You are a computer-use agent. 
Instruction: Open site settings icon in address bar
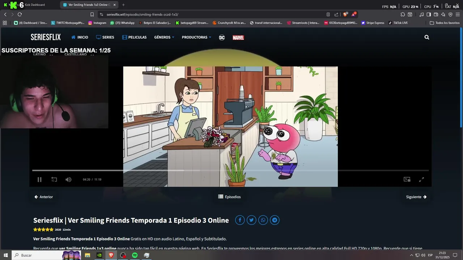(x=102, y=14)
